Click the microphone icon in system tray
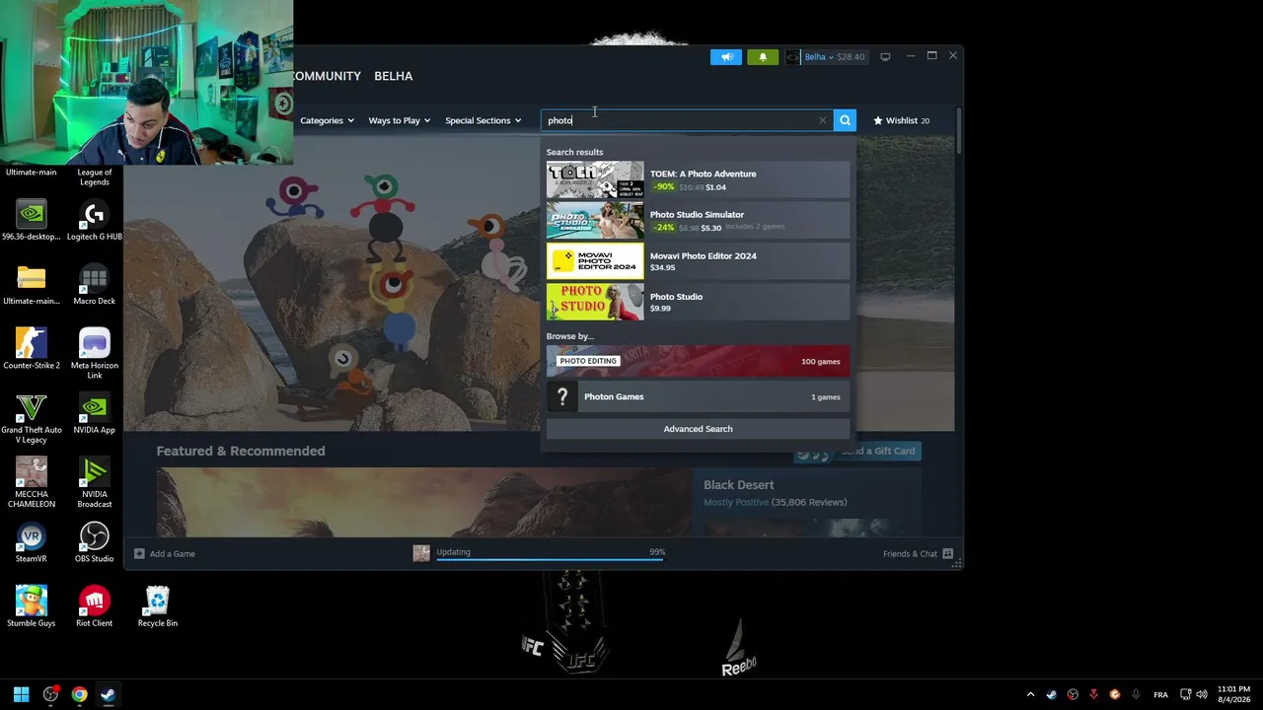Image resolution: width=1263 pixels, height=710 pixels. [x=1136, y=694]
